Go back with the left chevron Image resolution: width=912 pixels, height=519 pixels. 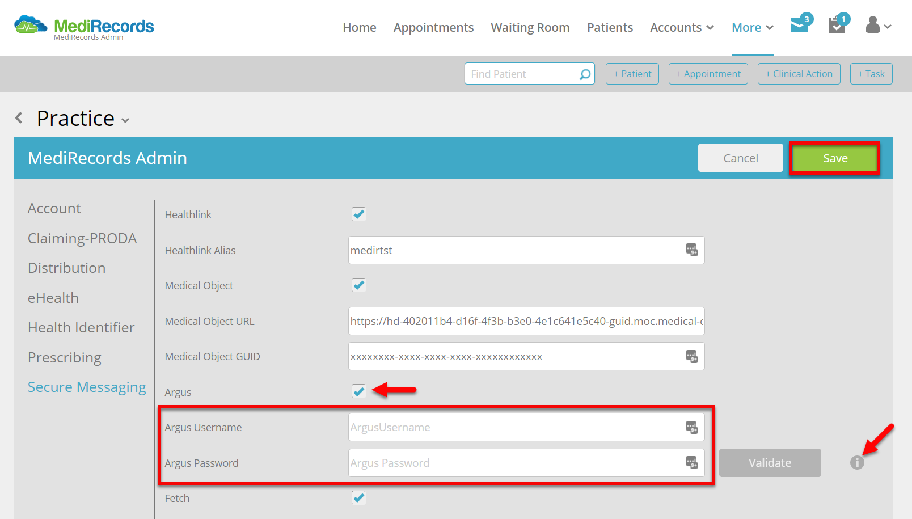[19, 118]
